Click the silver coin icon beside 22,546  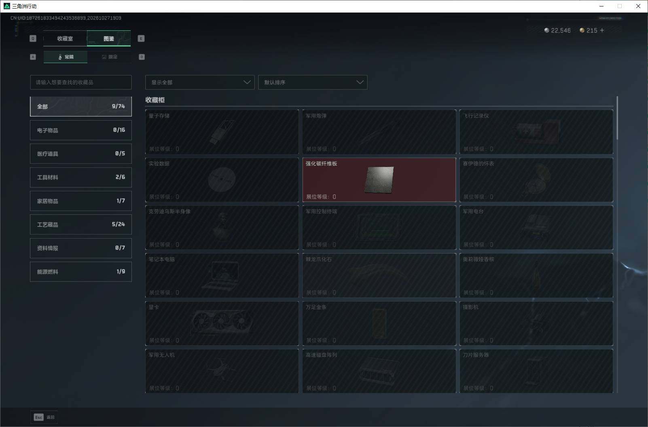click(x=547, y=30)
